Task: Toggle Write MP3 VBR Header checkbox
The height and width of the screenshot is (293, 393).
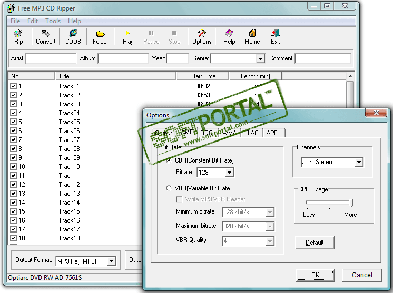Action: click(x=179, y=199)
